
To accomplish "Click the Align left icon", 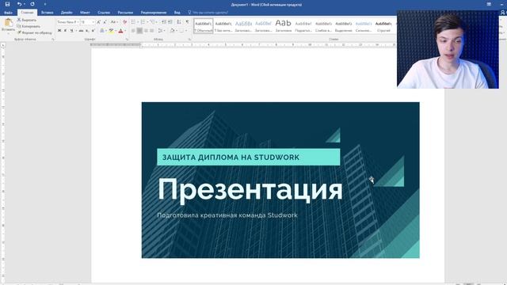I will [133, 31].
